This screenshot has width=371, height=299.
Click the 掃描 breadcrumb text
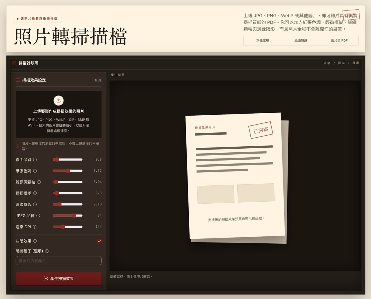(341, 63)
